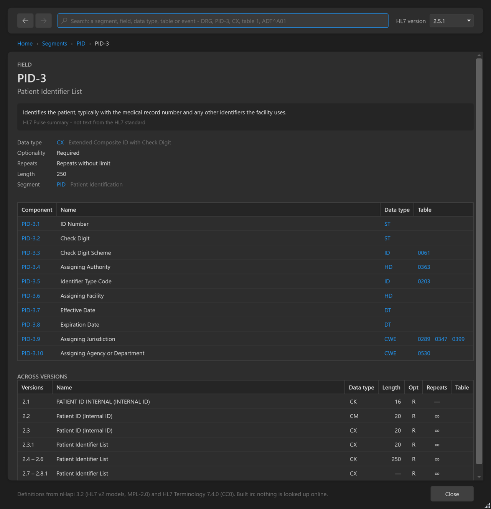Image resolution: width=491 pixels, height=509 pixels.
Task: Open ID data type in Identifier Type Code row
Action: click(387, 281)
